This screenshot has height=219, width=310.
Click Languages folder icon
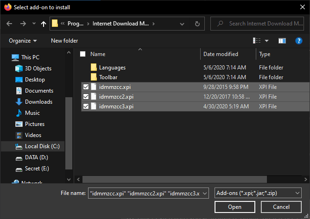click(x=94, y=67)
